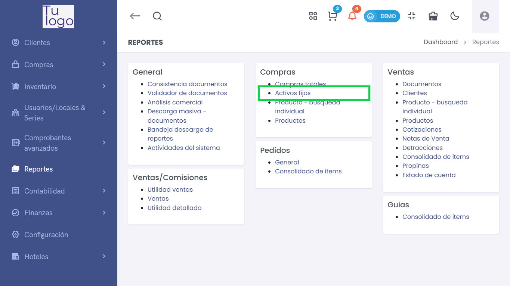The height and width of the screenshot is (286, 510).
Task: Click the Hoteles building icon
Action: 15,257
